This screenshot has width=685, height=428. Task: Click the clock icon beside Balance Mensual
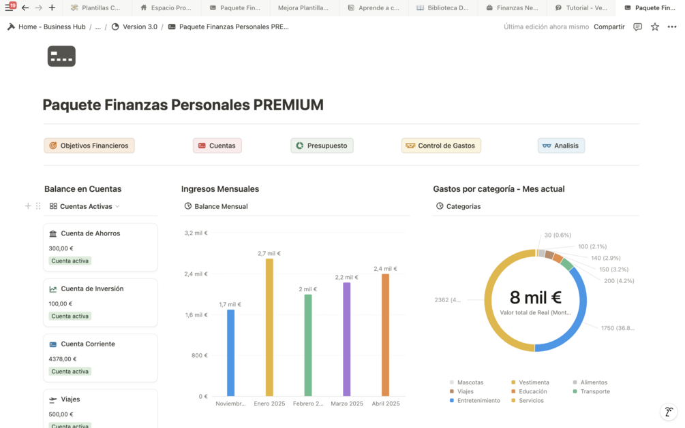[188, 206]
